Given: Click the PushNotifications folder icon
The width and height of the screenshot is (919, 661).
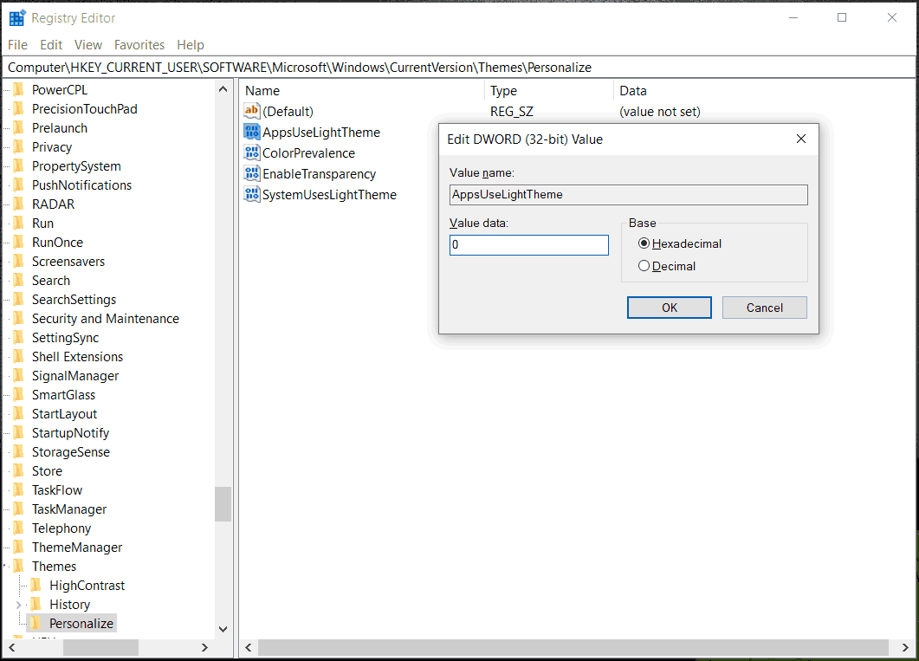Looking at the screenshot, I should [19, 185].
